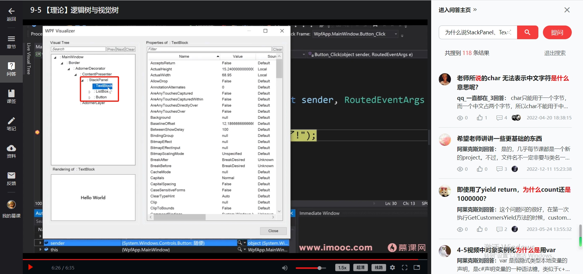The image size is (583, 274).
Task: Expand the Button tree node
Action: click(89, 98)
